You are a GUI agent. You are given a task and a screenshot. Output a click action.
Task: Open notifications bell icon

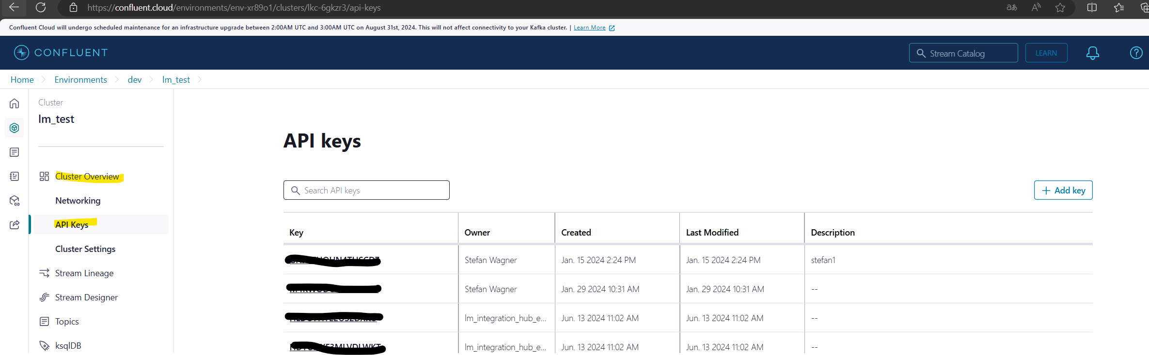[x=1092, y=53]
